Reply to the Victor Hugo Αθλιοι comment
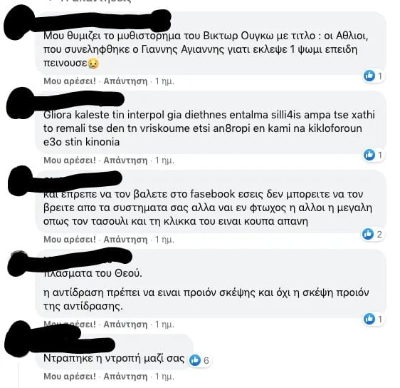Viewport: 400px width, 388px height. coord(125,81)
